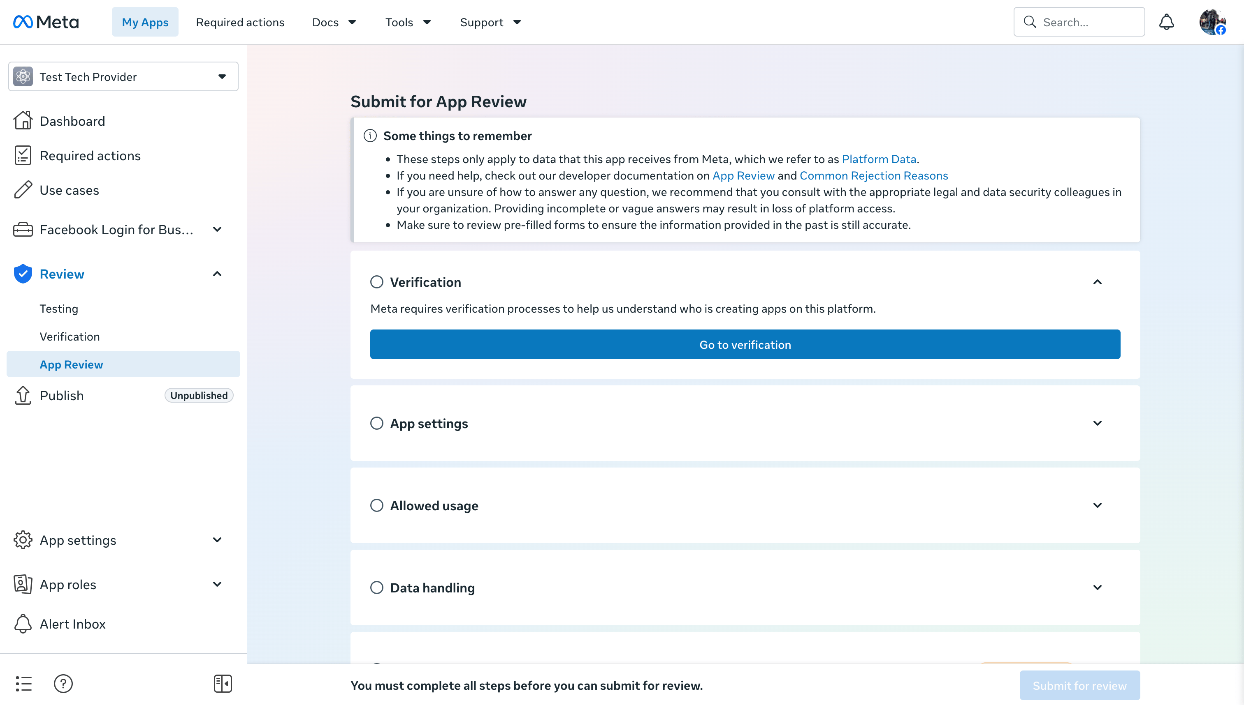The height and width of the screenshot is (705, 1244).
Task: Click the Dashboard house icon
Action: [x=23, y=120]
